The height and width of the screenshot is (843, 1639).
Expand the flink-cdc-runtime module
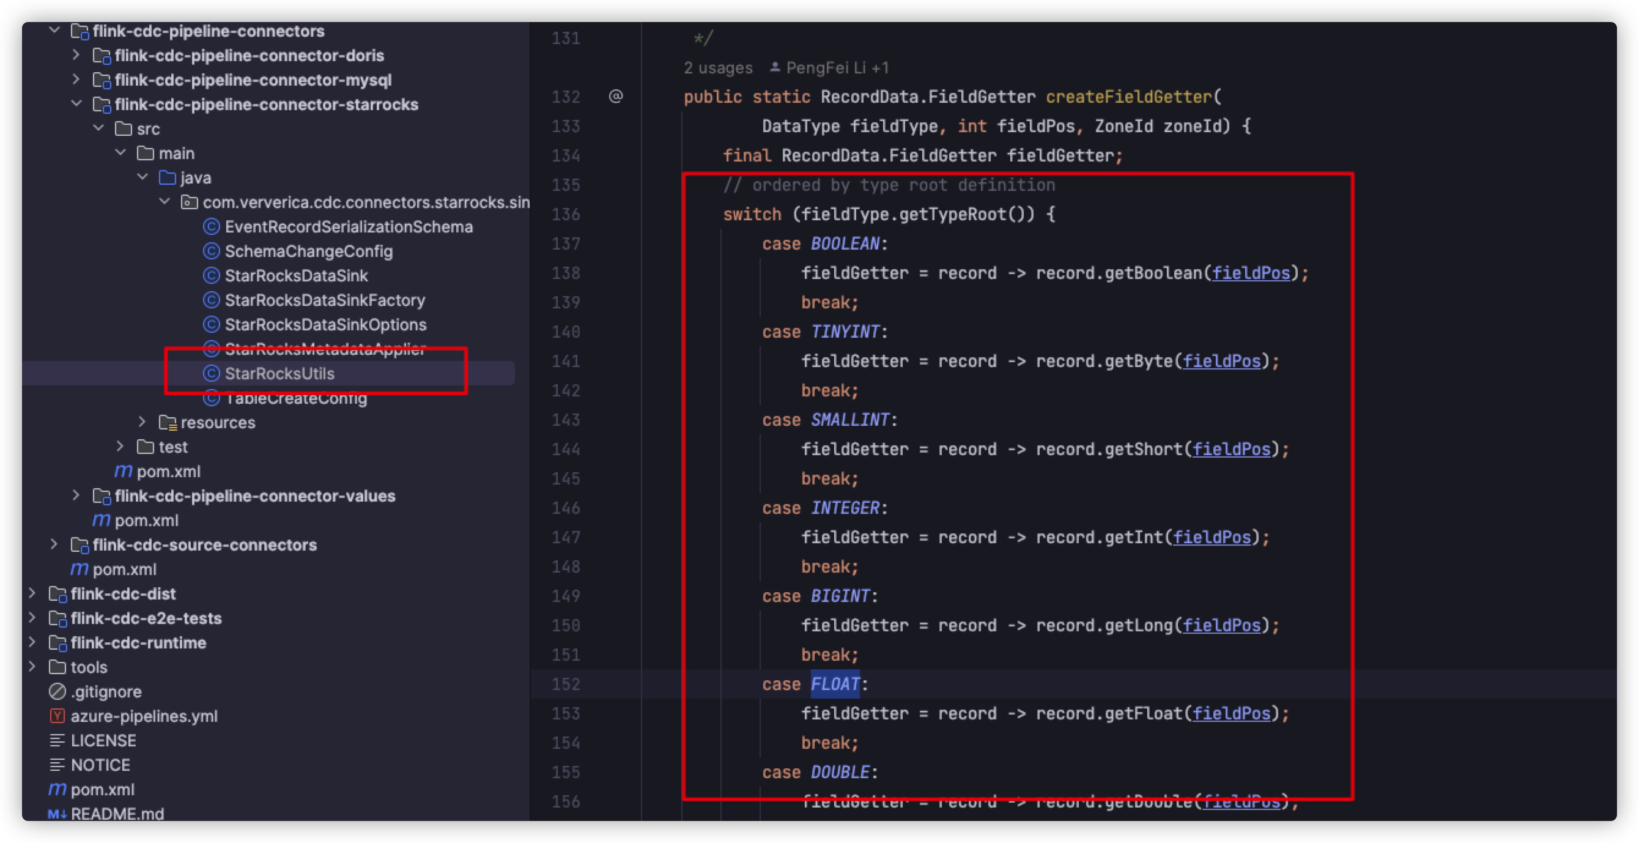click(x=32, y=642)
